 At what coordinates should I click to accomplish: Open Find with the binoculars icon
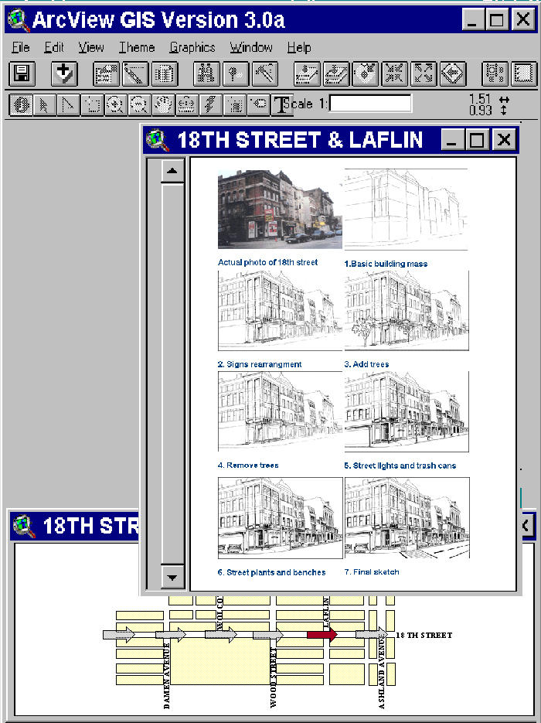point(206,74)
